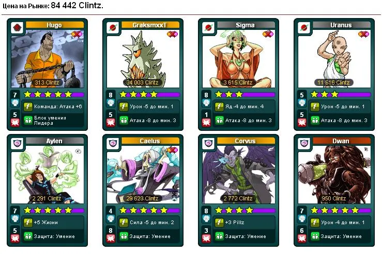Click the market price 84 442 Clintz text
This screenshot has height=254, width=382.
click(x=77, y=6)
